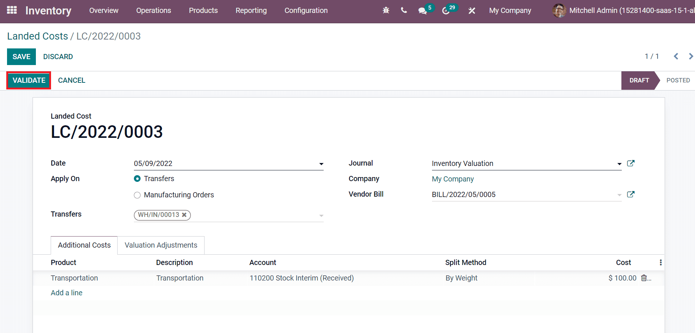Click By Weight split method cell
Viewport: 695px width, 333px height.
[461, 278]
